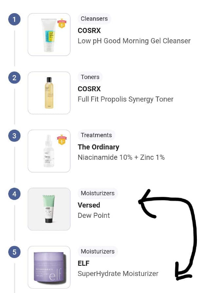The height and width of the screenshot is (293, 210).
Task: Open the SuperHydrate Moisturizer product name
Action: 118,273
